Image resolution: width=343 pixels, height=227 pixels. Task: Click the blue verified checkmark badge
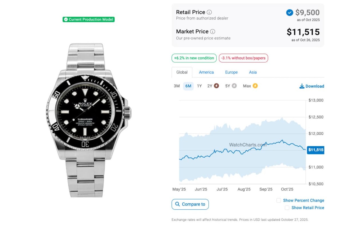point(290,13)
